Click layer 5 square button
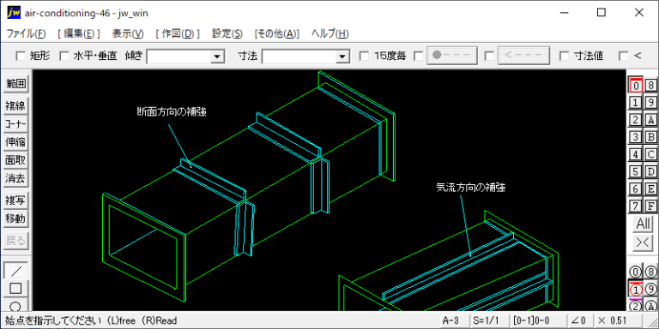Viewport: 659px width, 329px height. (636, 171)
